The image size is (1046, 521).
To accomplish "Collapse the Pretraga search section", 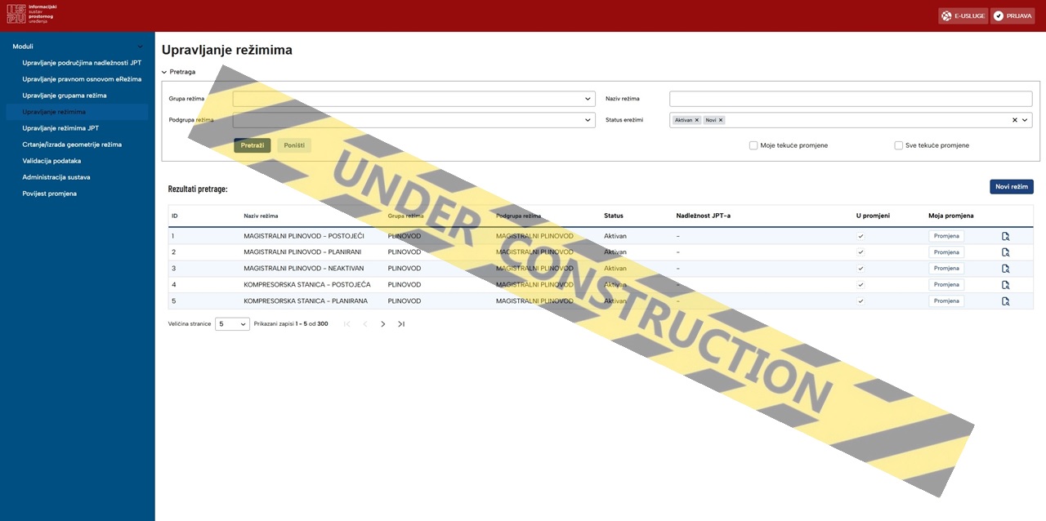I will coord(164,72).
